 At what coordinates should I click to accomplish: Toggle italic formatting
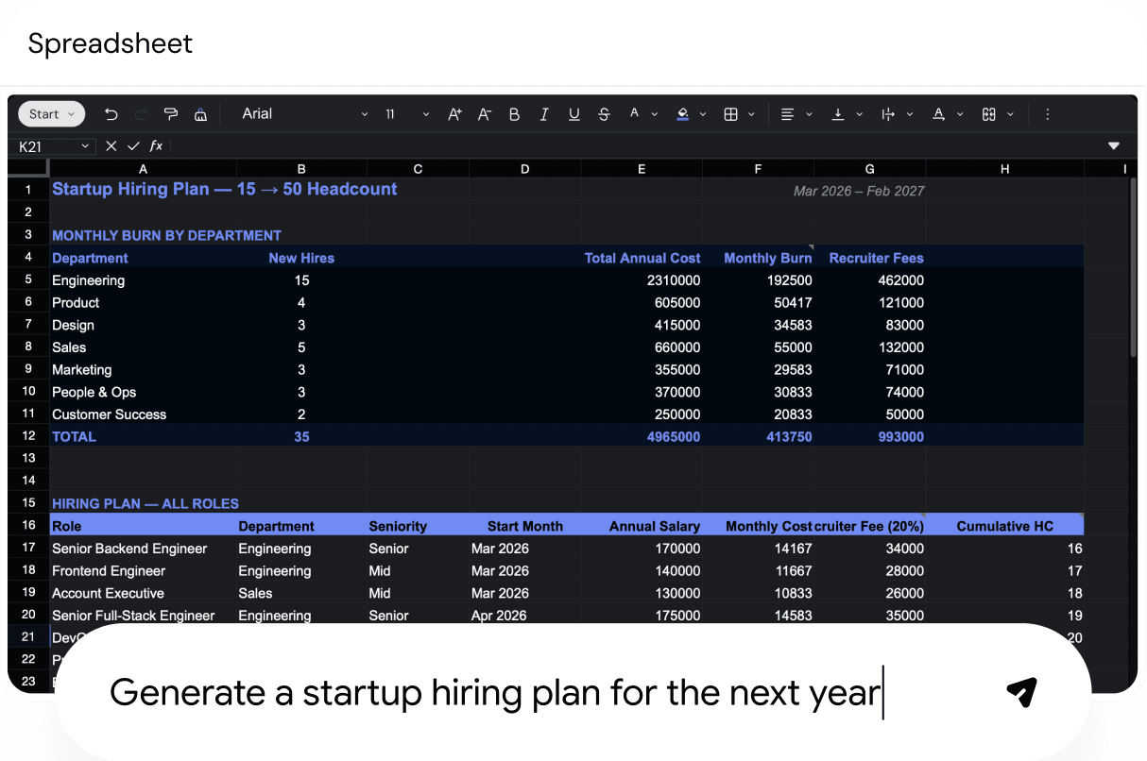[544, 114]
